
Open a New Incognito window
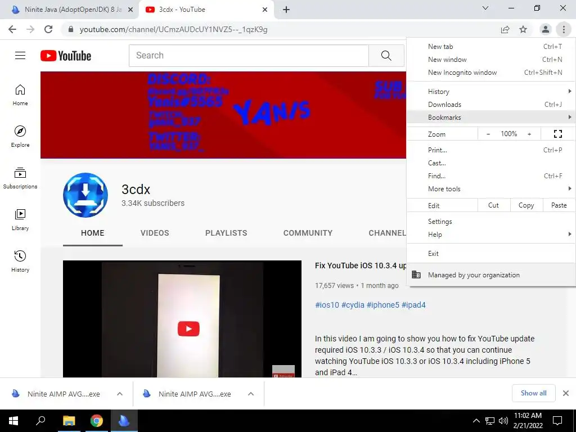click(490, 73)
